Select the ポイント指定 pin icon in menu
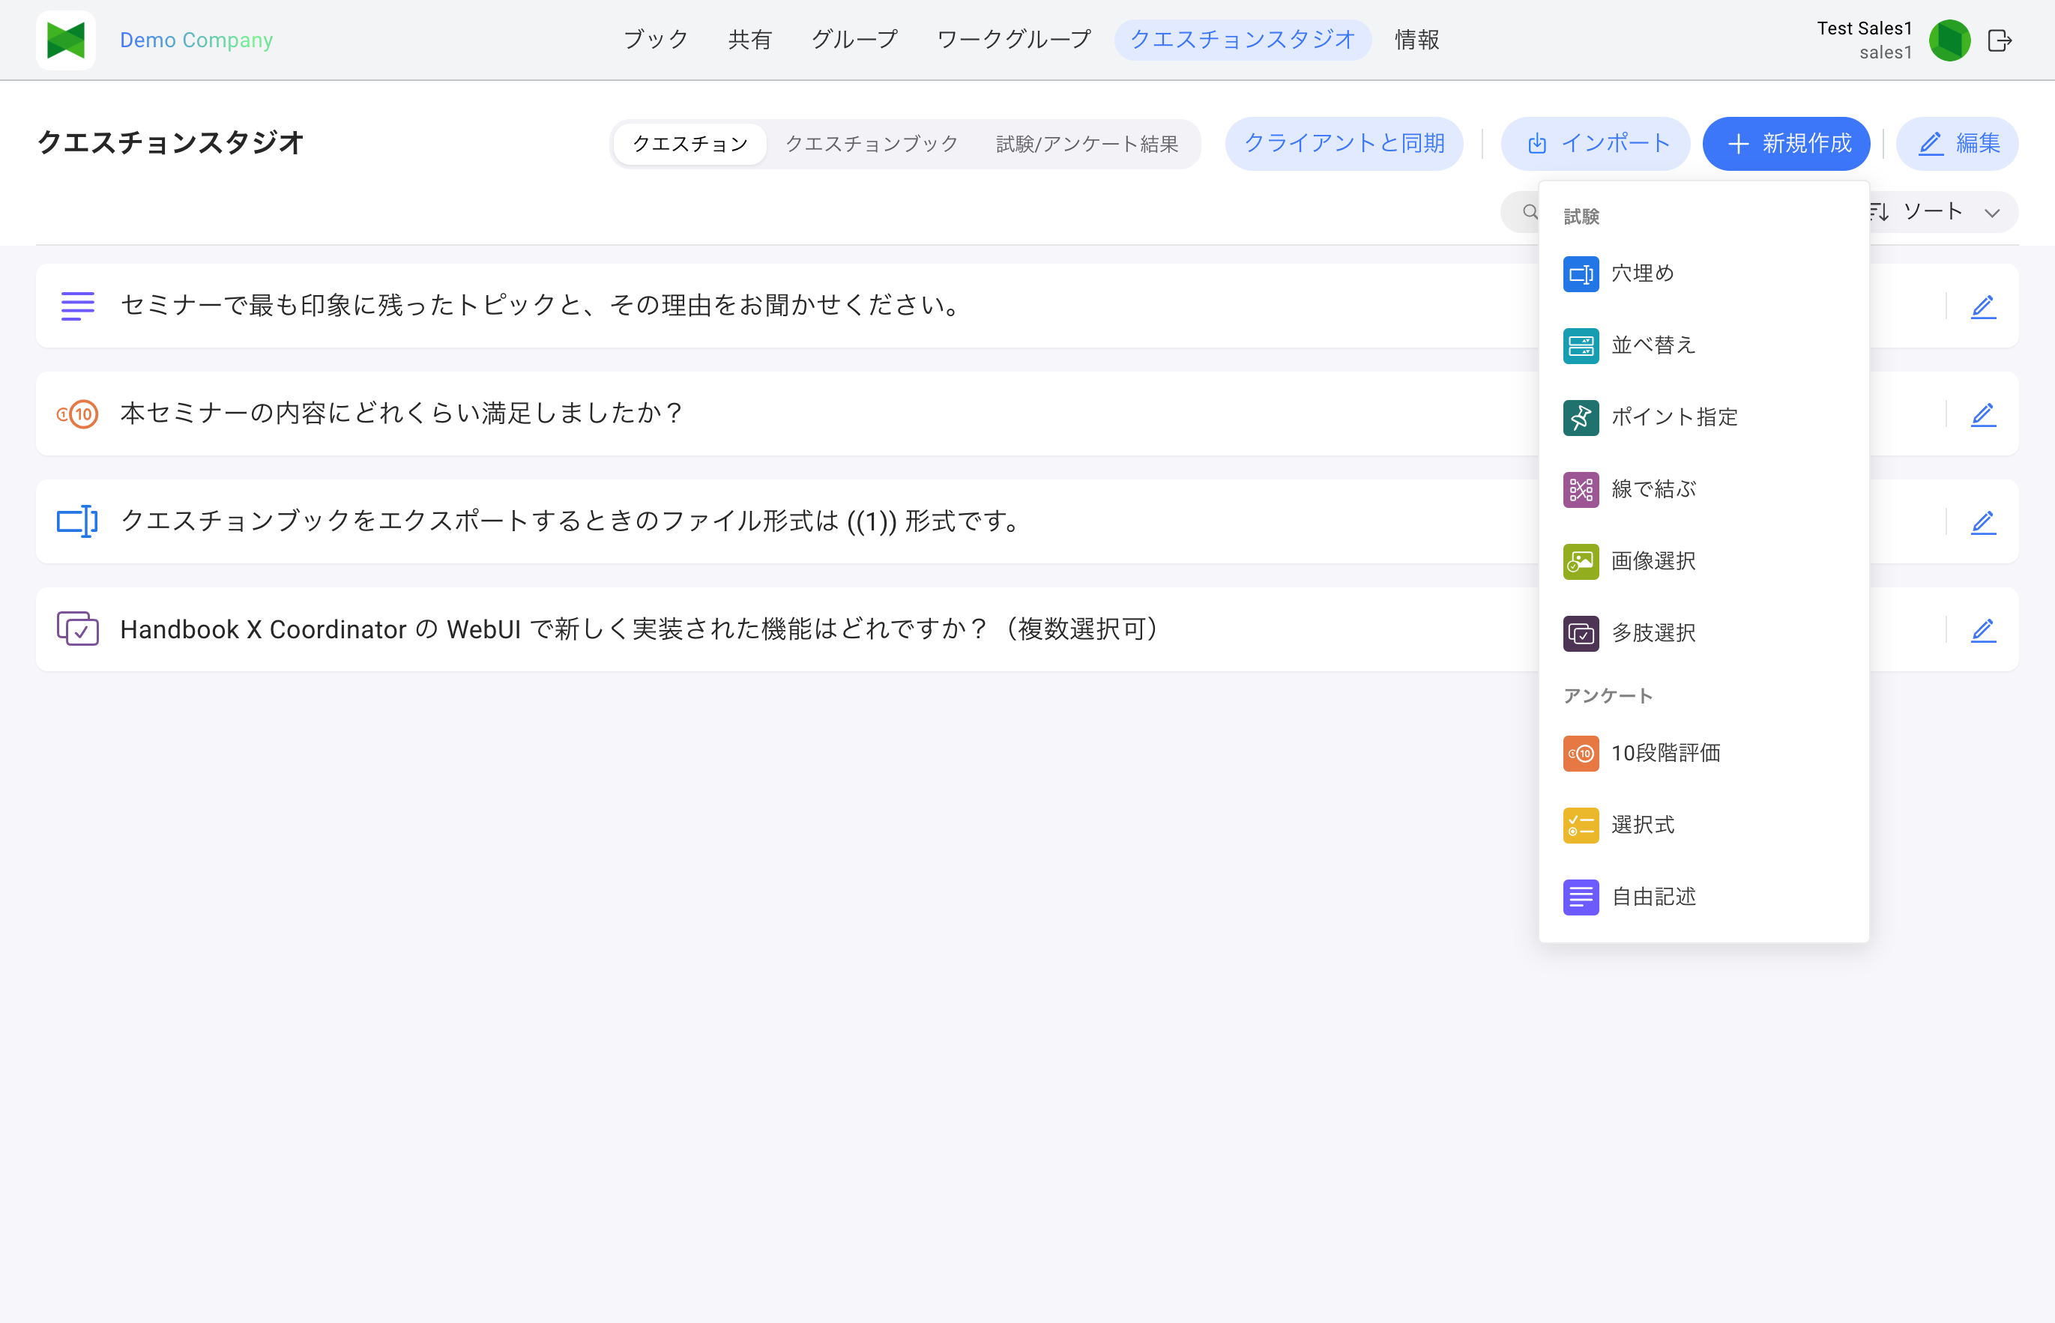This screenshot has height=1323, width=2055. tap(1581, 417)
